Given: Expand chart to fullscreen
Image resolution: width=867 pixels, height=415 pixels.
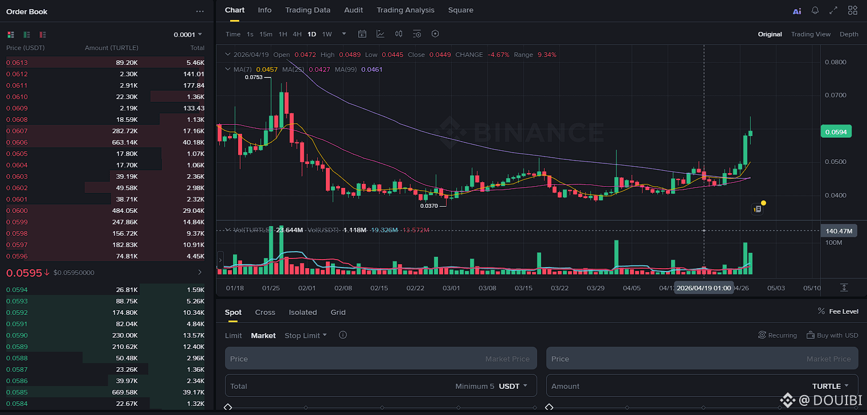Looking at the screenshot, I should (833, 11).
